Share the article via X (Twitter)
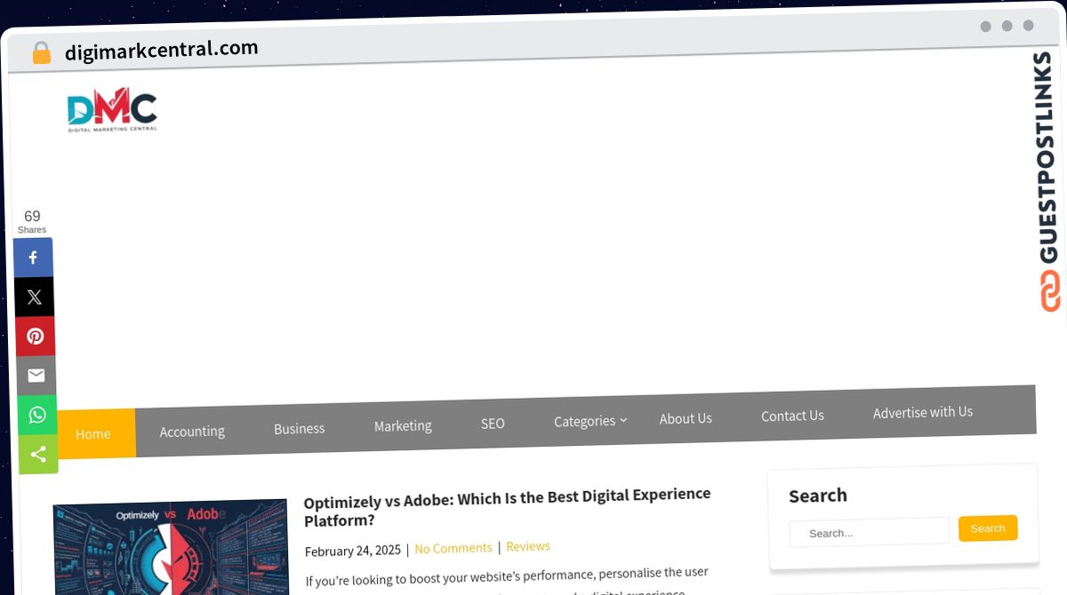The width and height of the screenshot is (1067, 595). point(34,296)
